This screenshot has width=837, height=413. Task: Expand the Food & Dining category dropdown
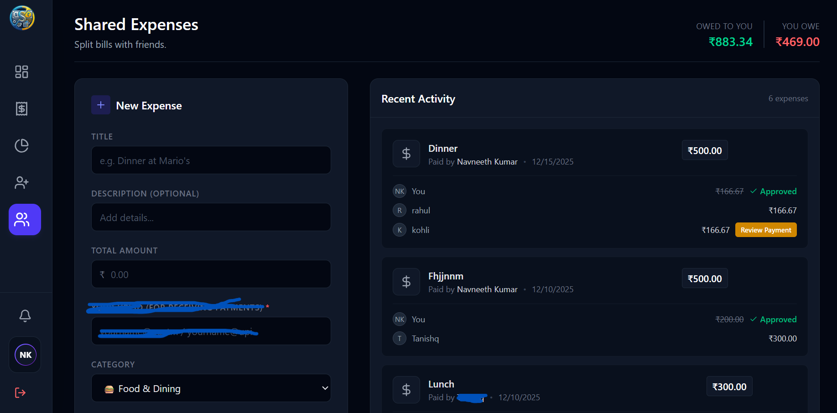point(211,388)
